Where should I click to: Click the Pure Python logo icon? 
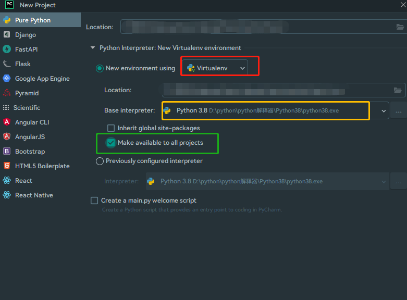7,20
